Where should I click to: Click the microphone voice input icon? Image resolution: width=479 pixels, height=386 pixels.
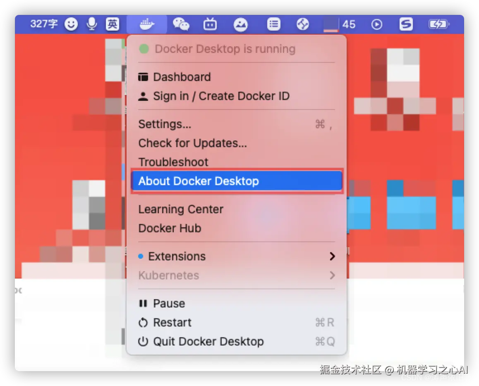point(92,24)
